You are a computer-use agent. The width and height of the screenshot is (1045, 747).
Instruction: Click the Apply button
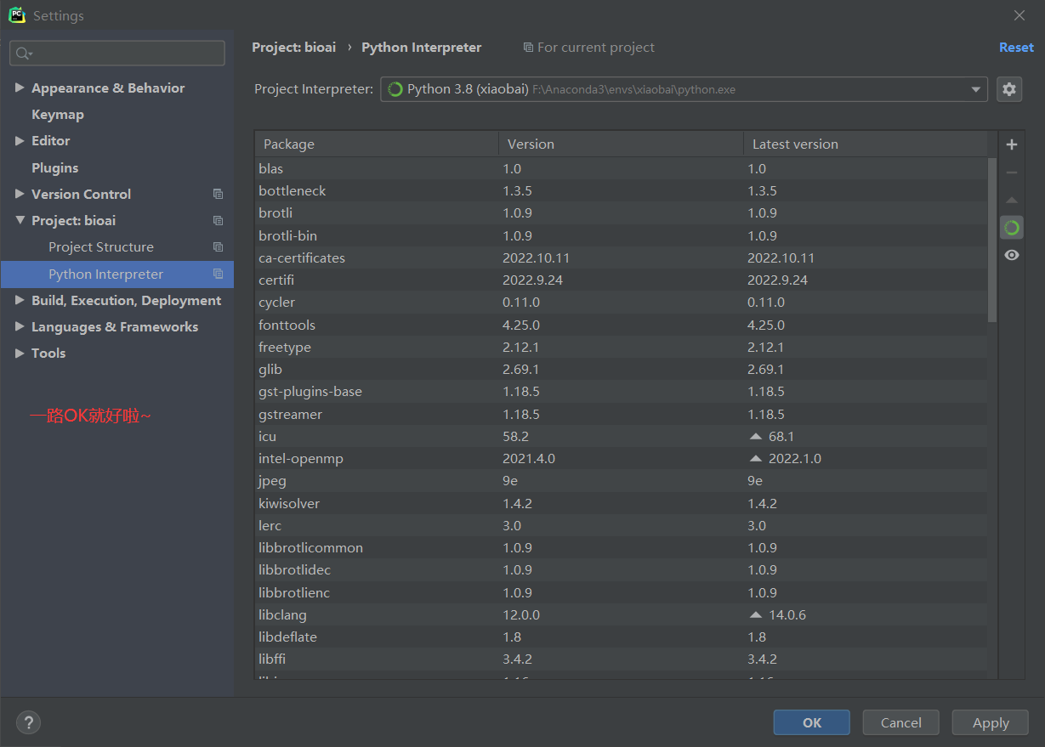[x=991, y=722]
